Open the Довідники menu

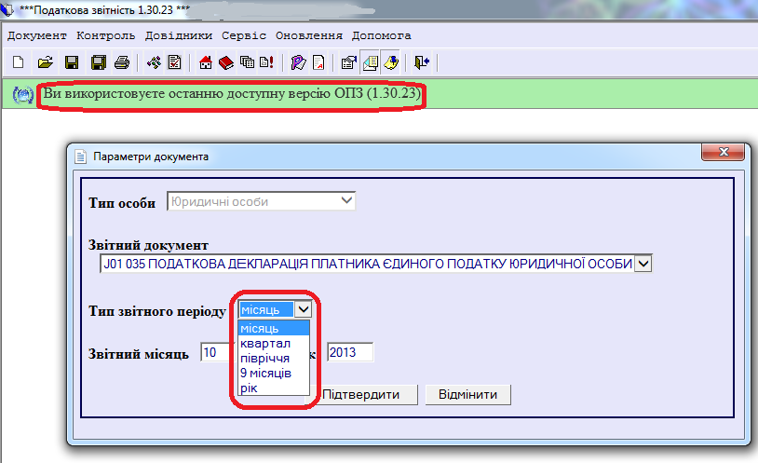click(180, 35)
